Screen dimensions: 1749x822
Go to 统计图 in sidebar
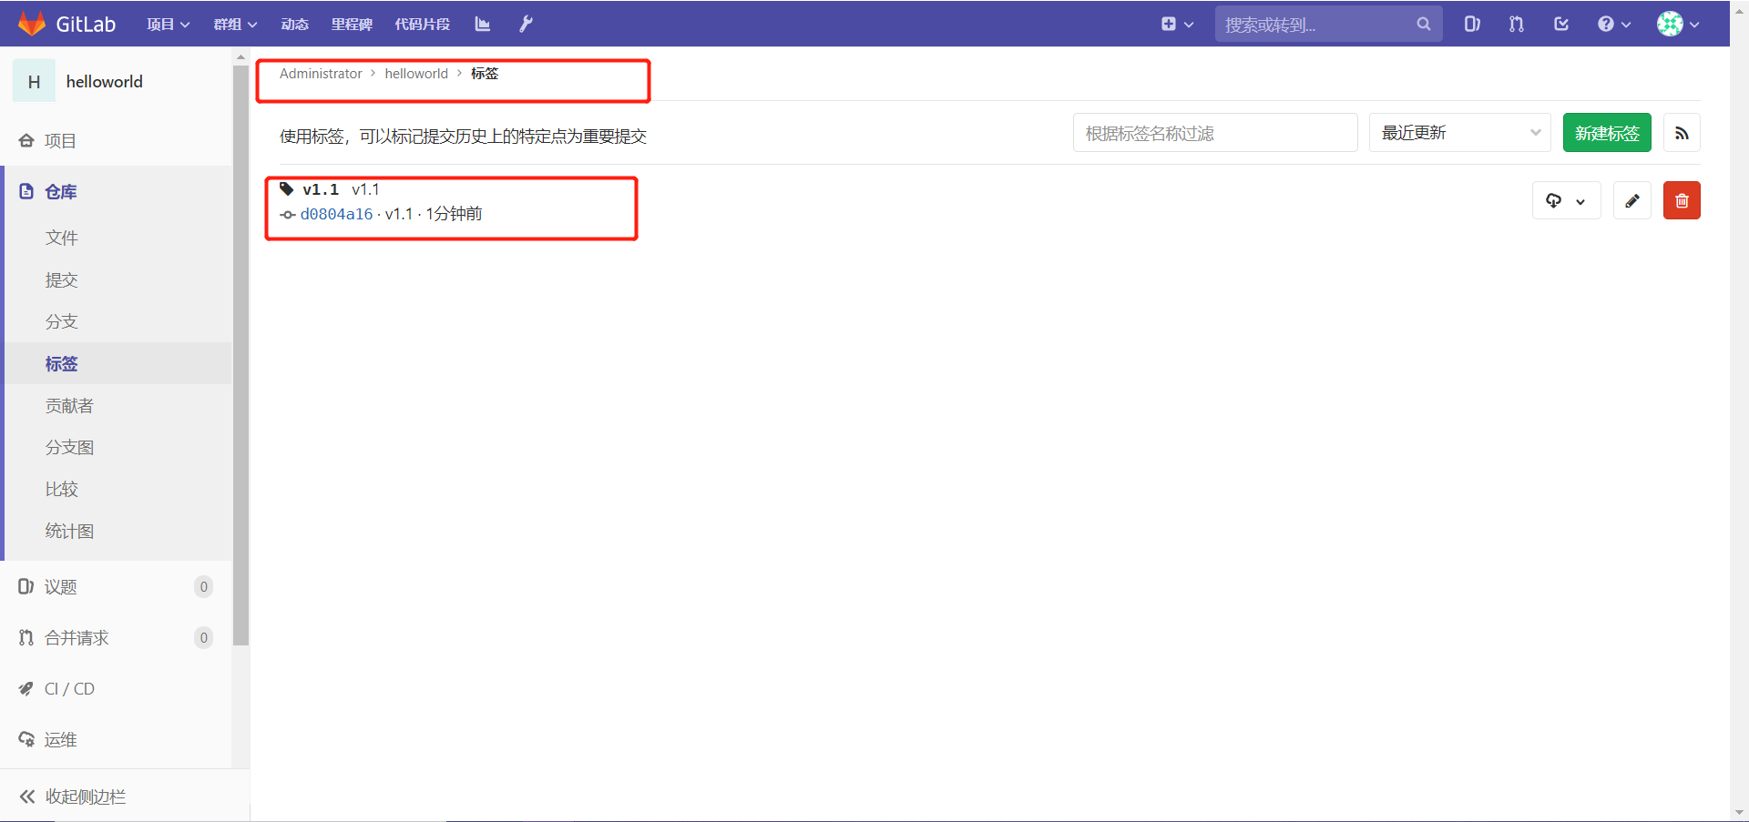click(x=69, y=531)
